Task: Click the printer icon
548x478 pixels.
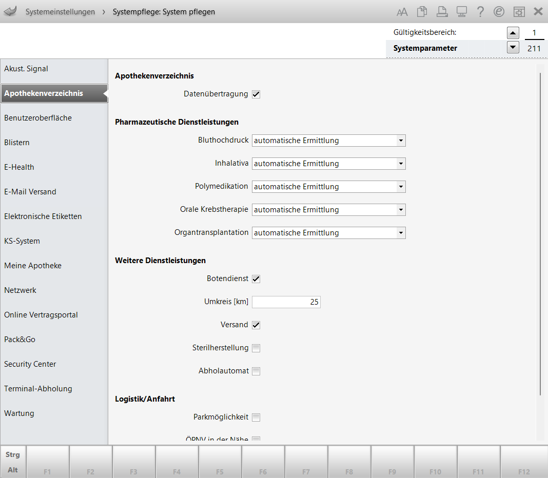Action: coord(441,12)
